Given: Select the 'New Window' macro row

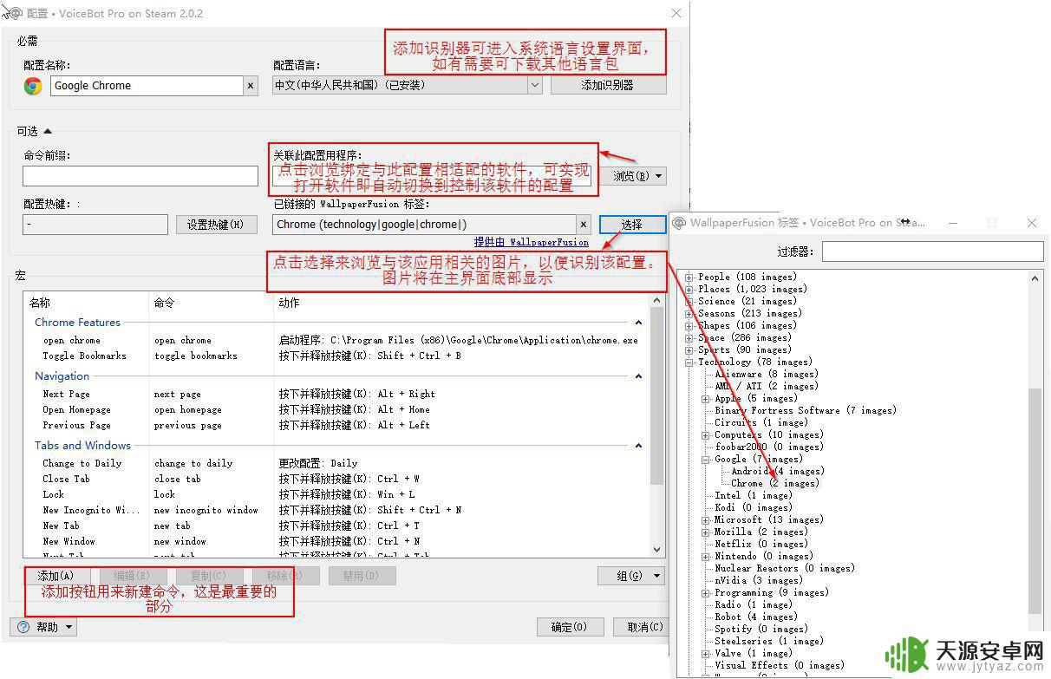Looking at the screenshot, I should [336, 542].
